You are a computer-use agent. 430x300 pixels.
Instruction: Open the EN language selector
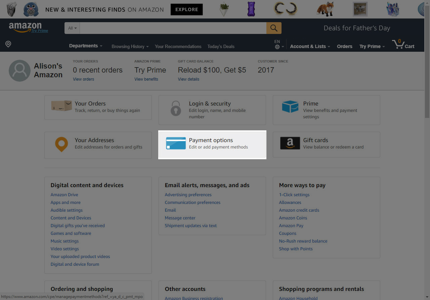[279, 44]
